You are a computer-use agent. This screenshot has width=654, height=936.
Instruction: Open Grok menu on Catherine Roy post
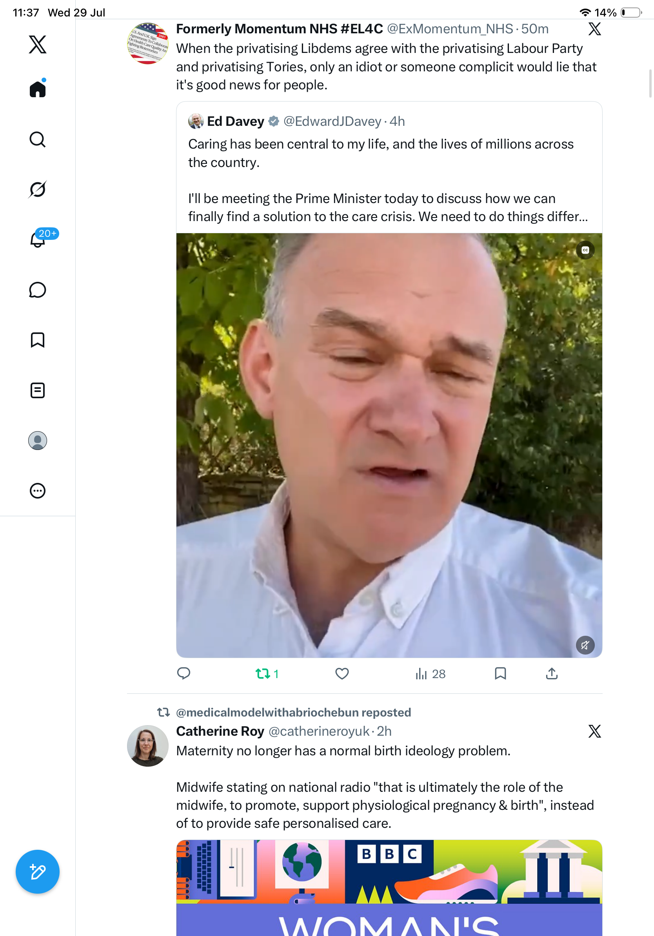click(594, 731)
